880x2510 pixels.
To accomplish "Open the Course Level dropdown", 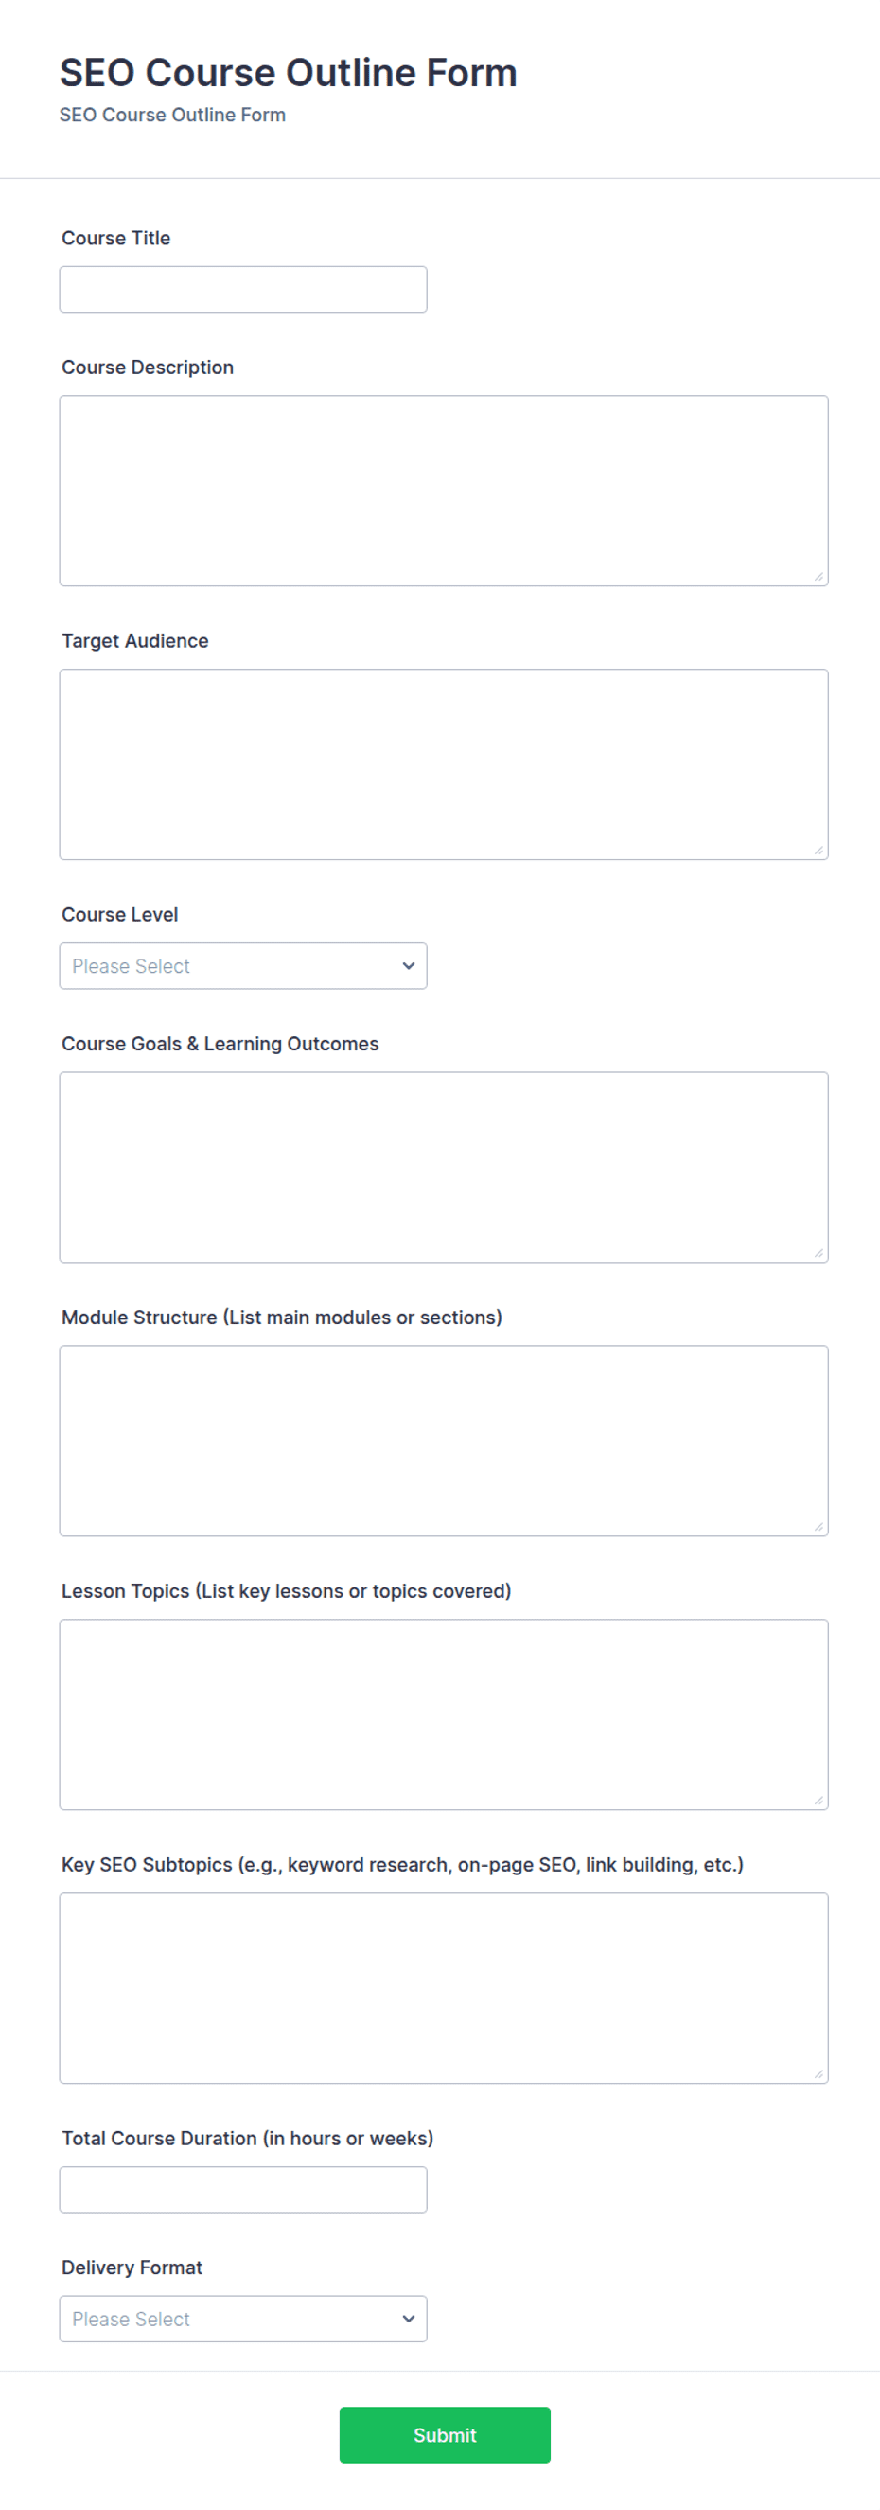I will point(243,965).
